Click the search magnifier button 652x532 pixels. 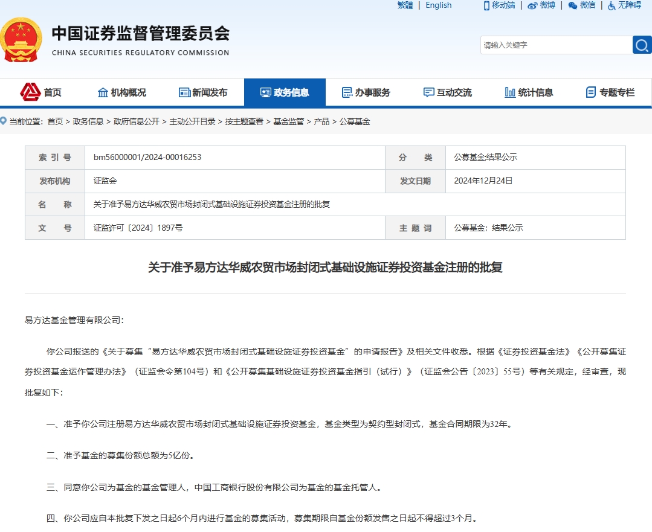point(642,45)
